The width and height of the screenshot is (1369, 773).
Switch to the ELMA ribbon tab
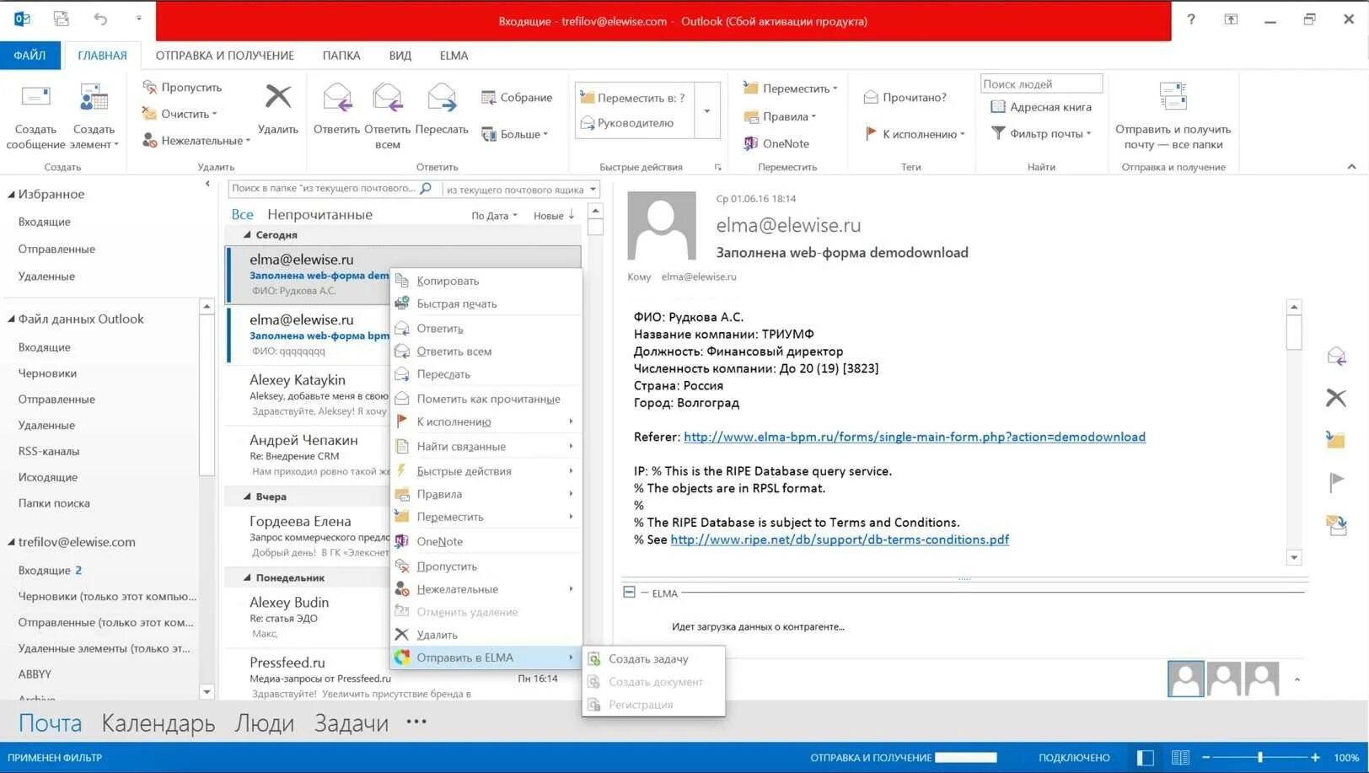click(454, 56)
